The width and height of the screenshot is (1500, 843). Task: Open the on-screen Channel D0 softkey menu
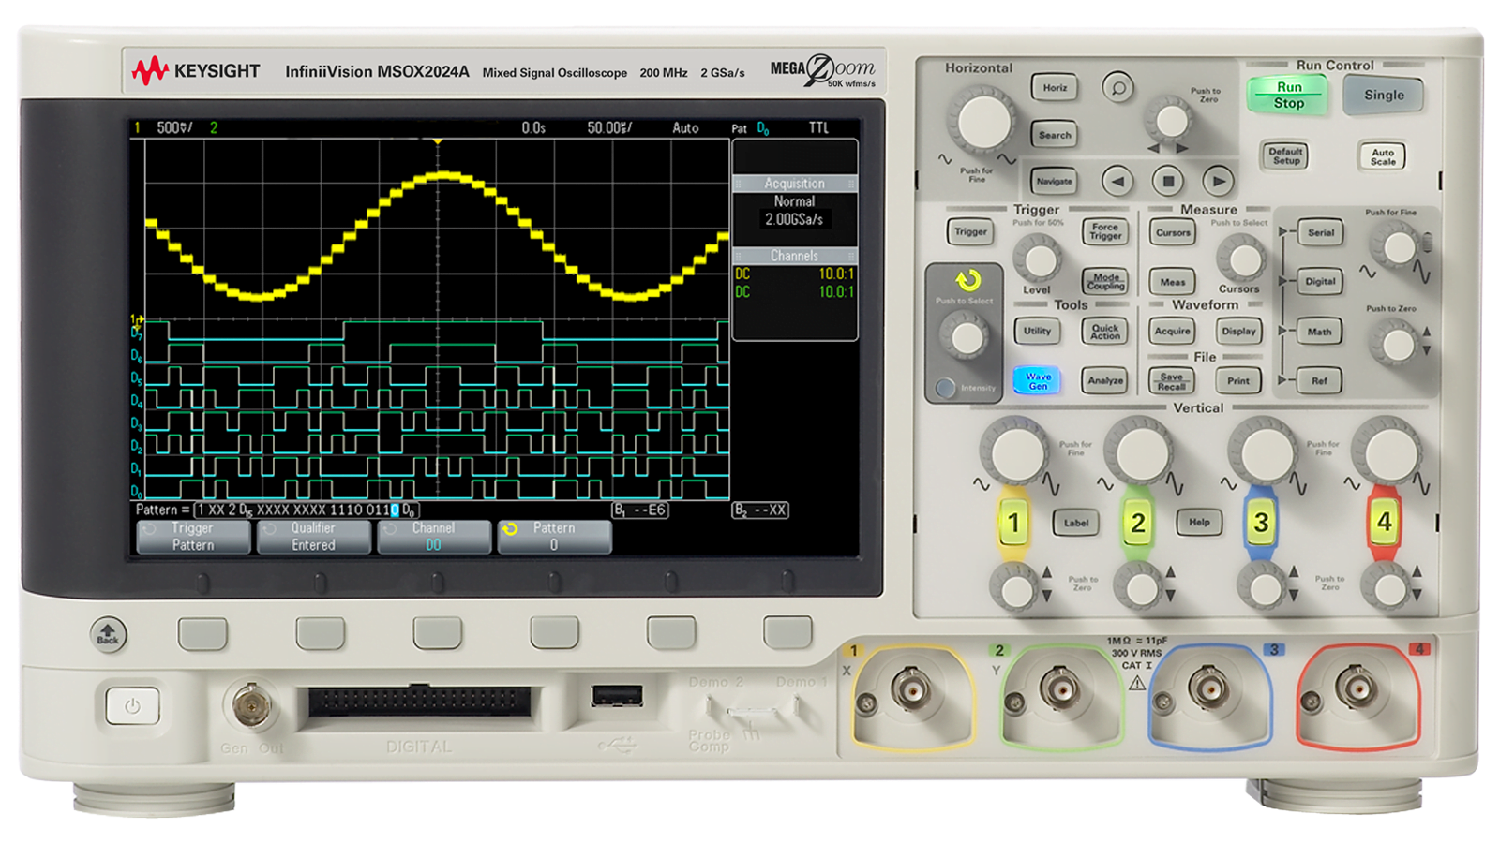[433, 537]
